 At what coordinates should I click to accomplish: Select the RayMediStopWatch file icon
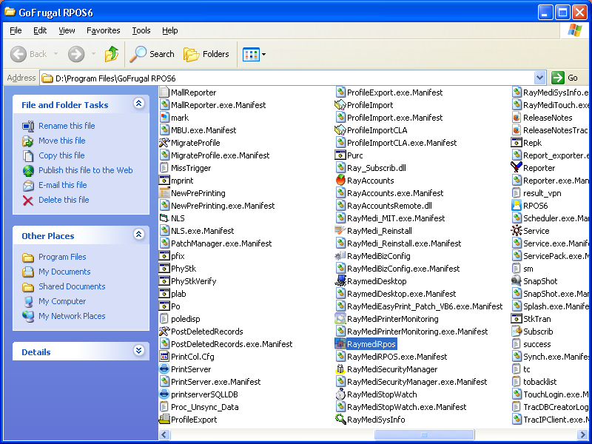coord(340,394)
